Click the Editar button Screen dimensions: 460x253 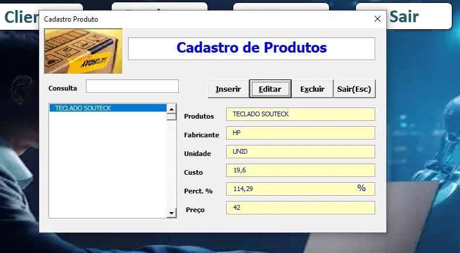coord(270,89)
